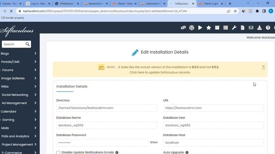Screen dimensions: 275x154
Task: Open the cPanel icon in Softaculous toolbar
Action: (183, 27)
